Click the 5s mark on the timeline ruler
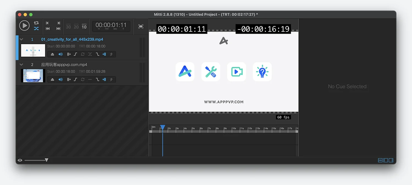The width and height of the screenshot is (412, 185). [193, 128]
